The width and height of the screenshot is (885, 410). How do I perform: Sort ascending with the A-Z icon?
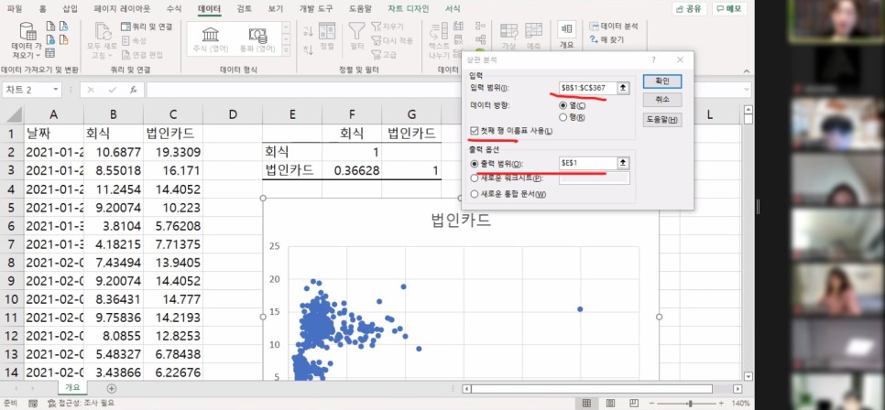tap(308, 31)
